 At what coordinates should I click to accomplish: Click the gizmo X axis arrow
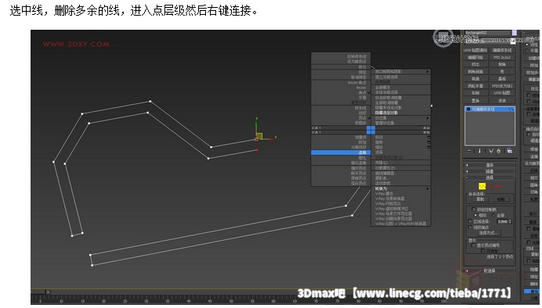coord(273,138)
